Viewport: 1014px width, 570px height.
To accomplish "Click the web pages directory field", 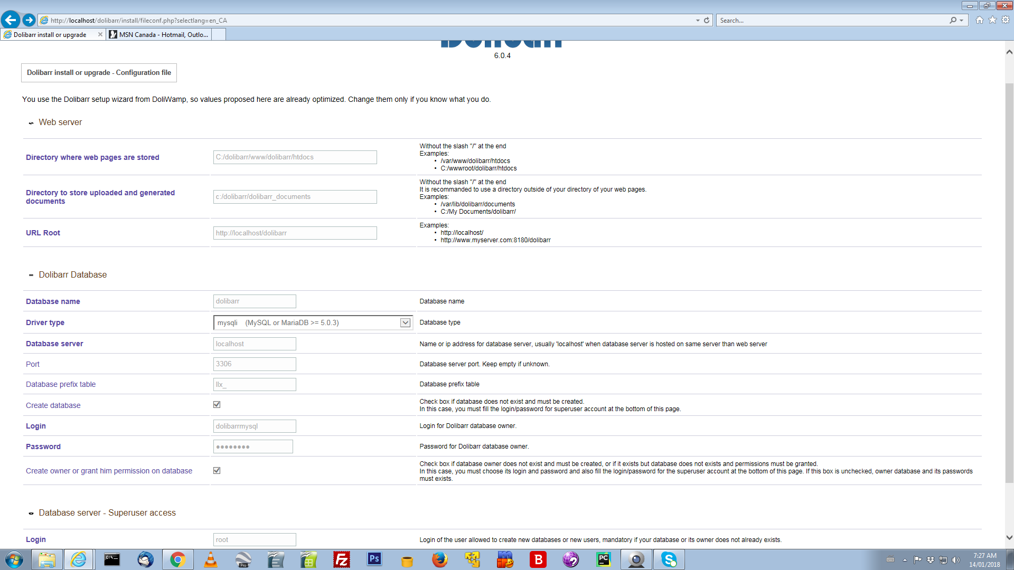I will click(295, 157).
